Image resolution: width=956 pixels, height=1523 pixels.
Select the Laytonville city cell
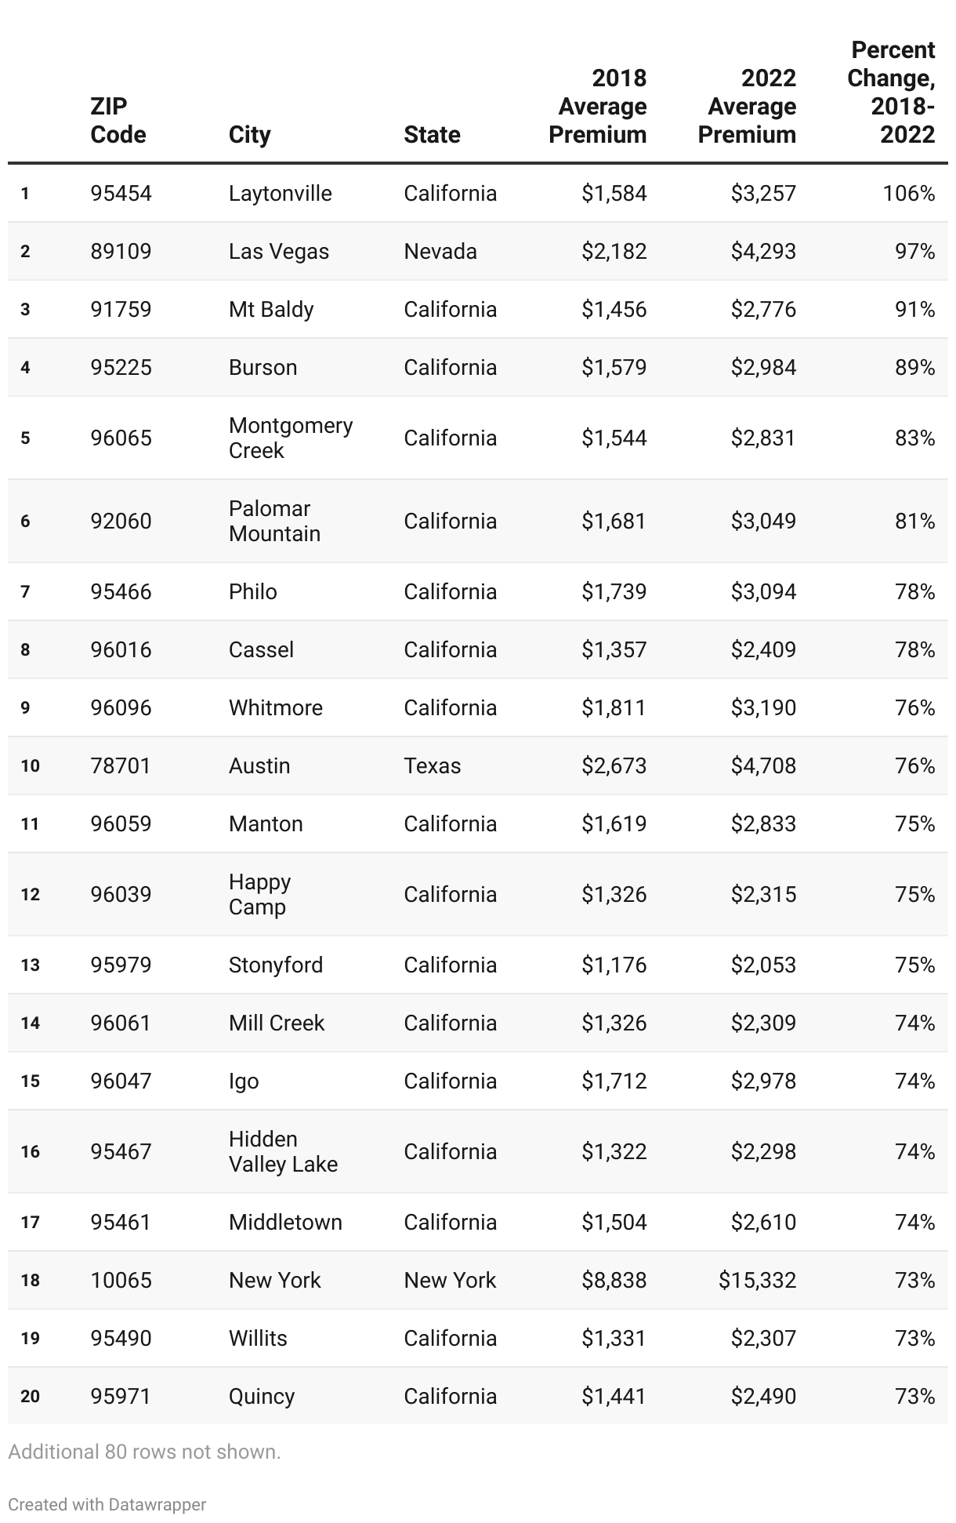pyautogui.click(x=281, y=193)
